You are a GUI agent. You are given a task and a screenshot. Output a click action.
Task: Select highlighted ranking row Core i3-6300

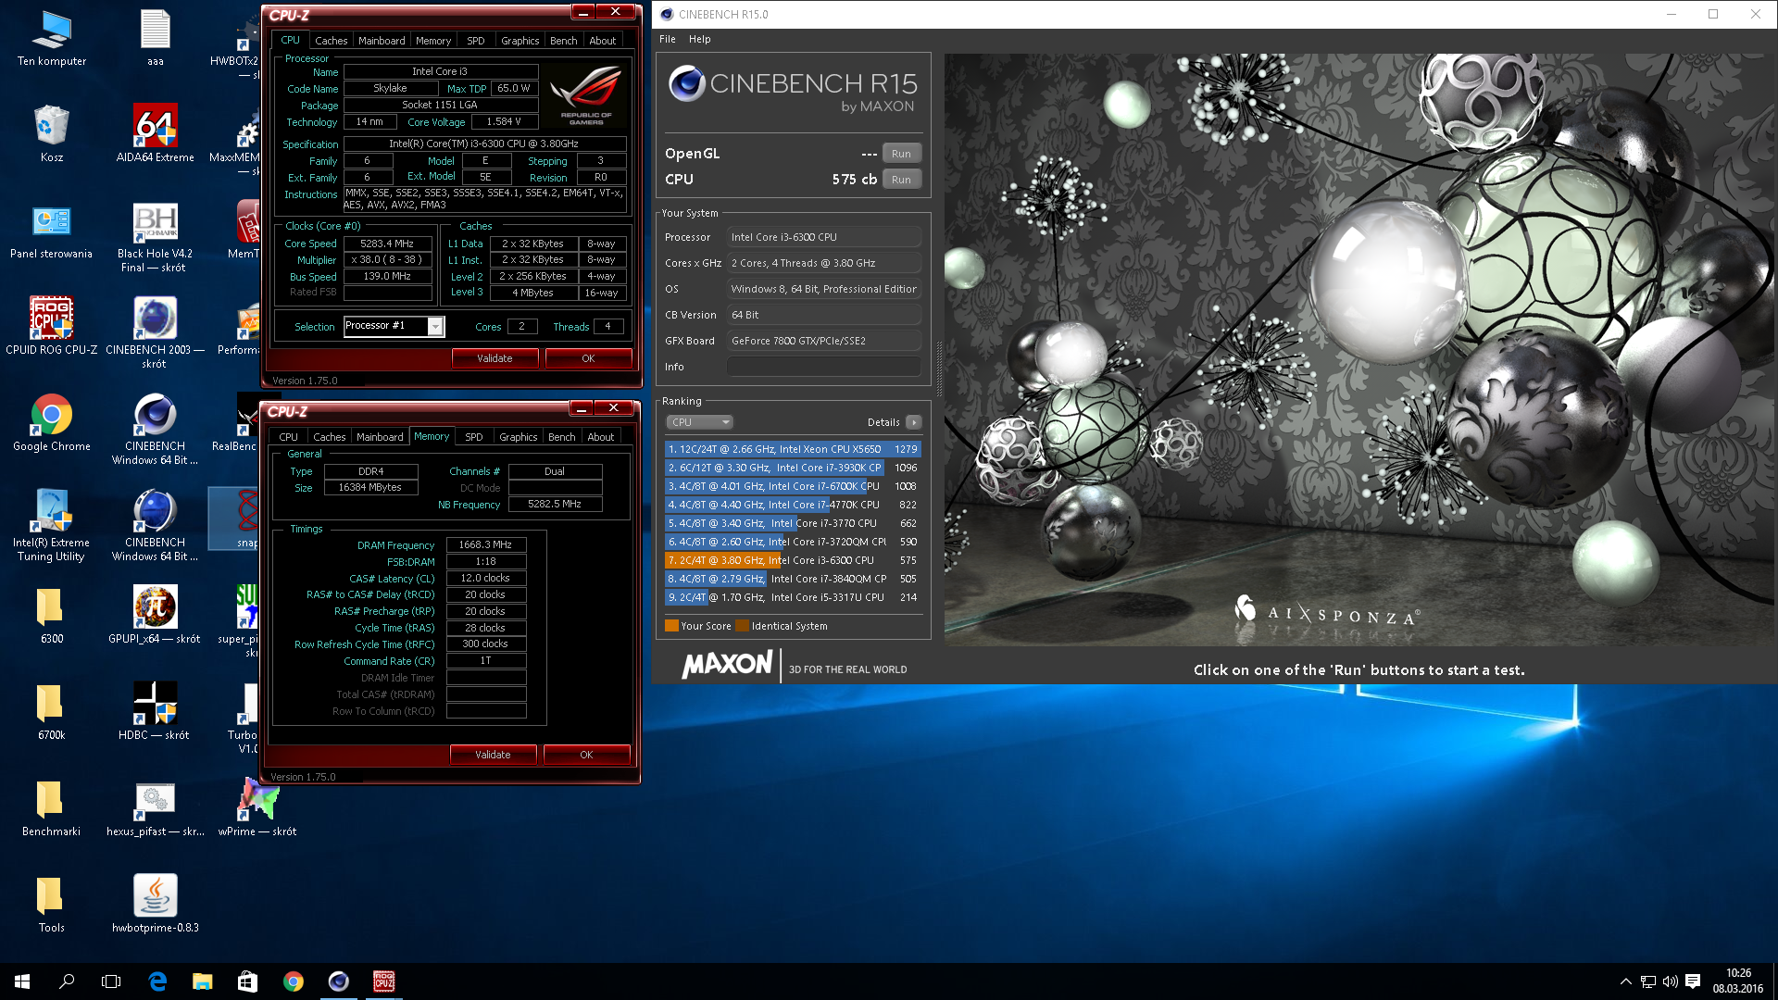(x=793, y=560)
